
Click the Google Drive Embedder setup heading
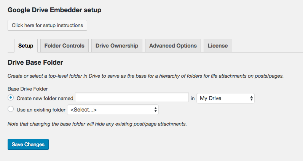pos(54,10)
